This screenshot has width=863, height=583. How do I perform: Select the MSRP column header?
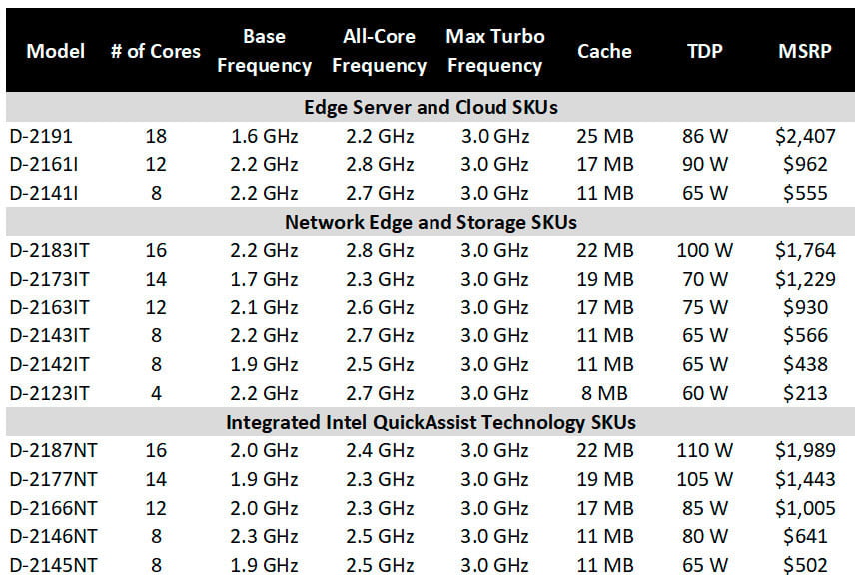[804, 51]
